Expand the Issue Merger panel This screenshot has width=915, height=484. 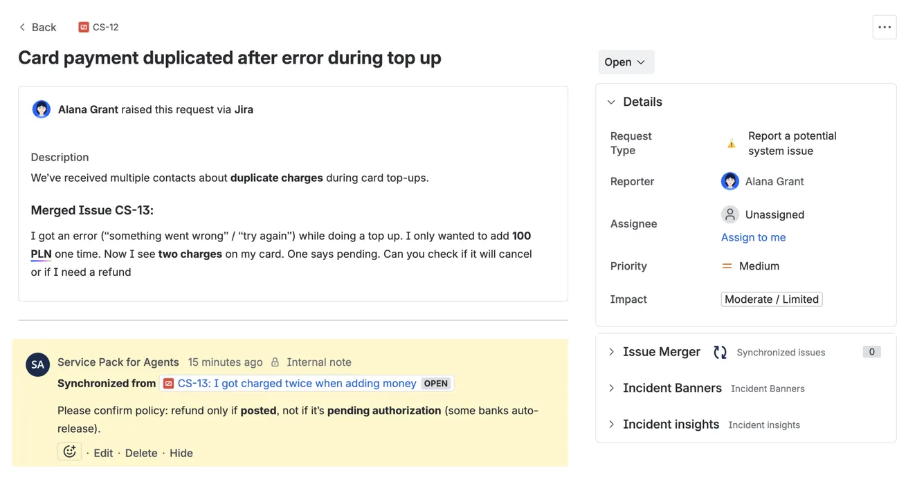pyautogui.click(x=612, y=352)
